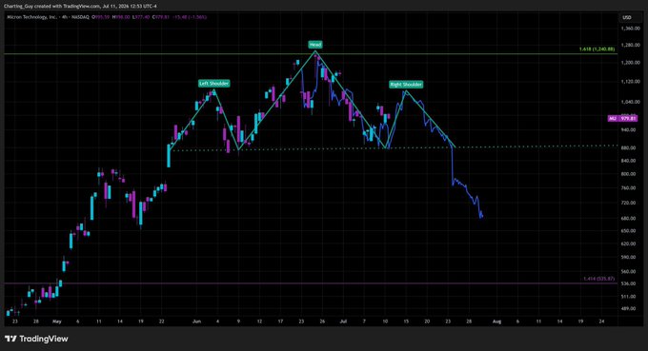Click 'Jun' on the date axis

pos(196,322)
